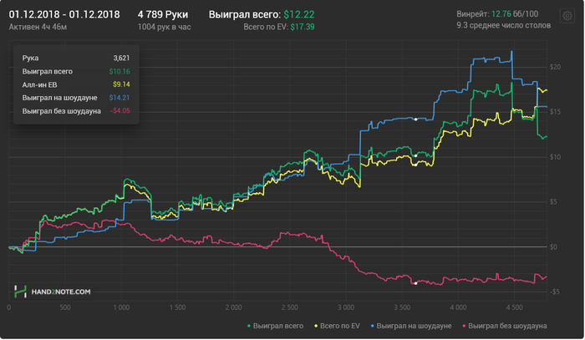This screenshot has height=340, width=585.
Task: Click the date range 01.12.2018 - 01.12.2018
Action: pyautogui.click(x=64, y=14)
